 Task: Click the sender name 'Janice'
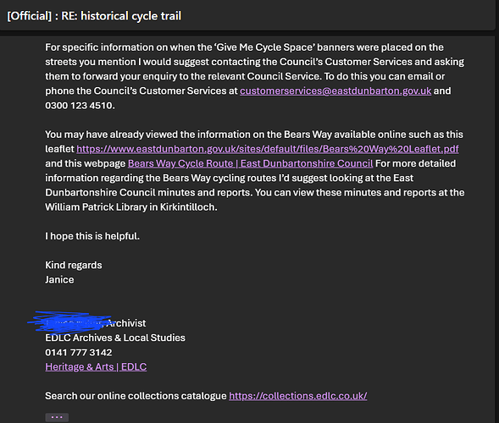(x=59, y=280)
